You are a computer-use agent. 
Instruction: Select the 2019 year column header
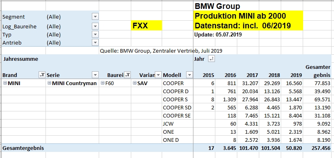pos(296,75)
